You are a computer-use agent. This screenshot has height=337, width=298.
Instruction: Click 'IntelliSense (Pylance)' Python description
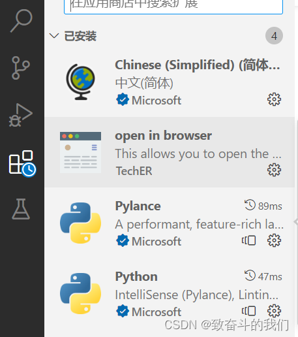tap(197, 295)
